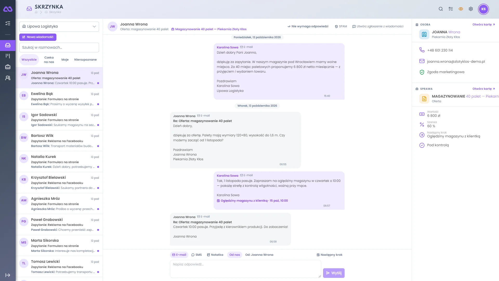499x281 pixels.
Task: Open the contacts people sidebar icon
Action: coord(8,78)
